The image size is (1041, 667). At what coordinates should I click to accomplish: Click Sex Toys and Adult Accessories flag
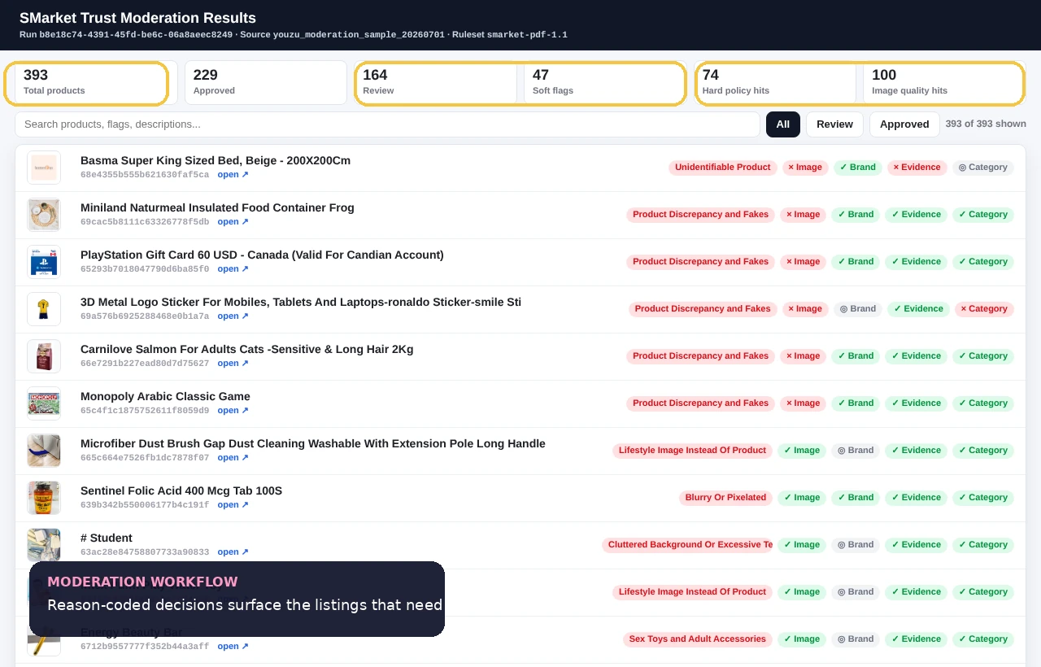pos(698,639)
